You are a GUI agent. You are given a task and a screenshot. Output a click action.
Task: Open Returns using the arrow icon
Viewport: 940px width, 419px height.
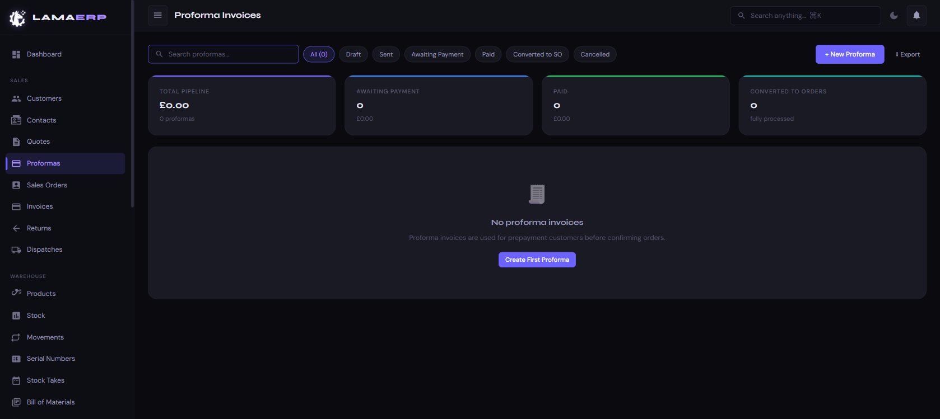click(x=16, y=228)
